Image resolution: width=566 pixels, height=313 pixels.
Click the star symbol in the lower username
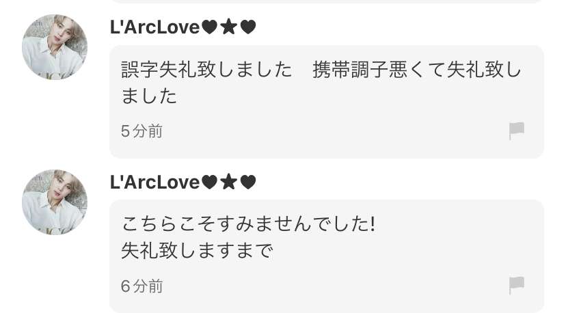tap(228, 182)
